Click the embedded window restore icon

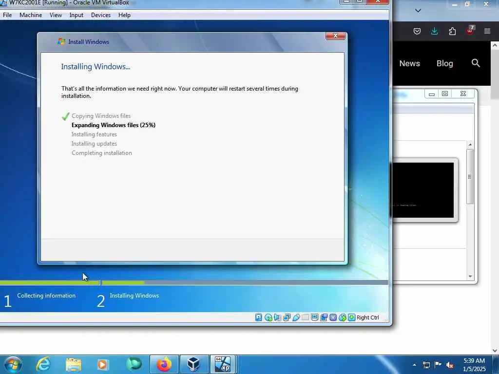tap(445, 93)
